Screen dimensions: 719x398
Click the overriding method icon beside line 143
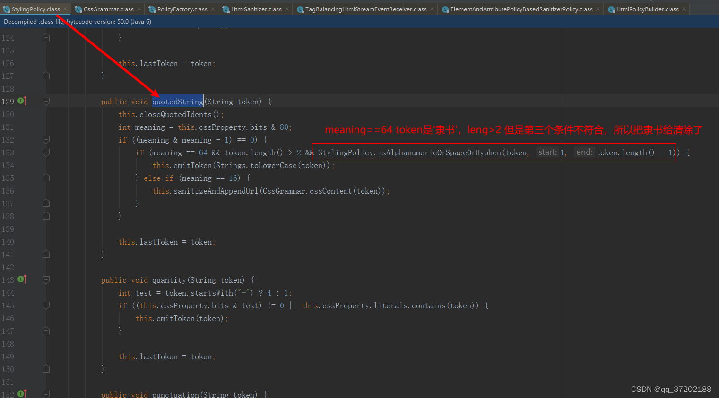pyautogui.click(x=22, y=279)
